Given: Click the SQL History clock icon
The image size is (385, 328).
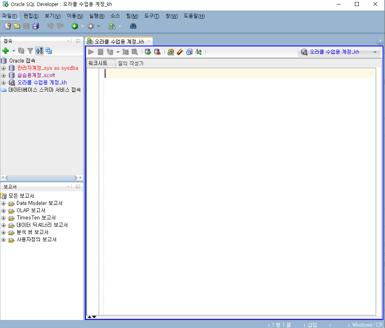Looking at the screenshot, I should pos(189,52).
